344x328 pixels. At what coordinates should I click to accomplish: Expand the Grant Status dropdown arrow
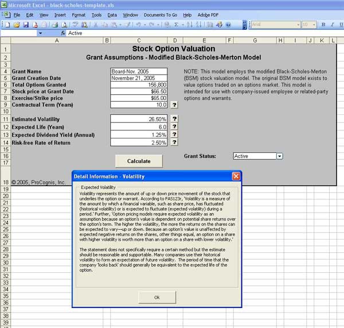[x=280, y=156]
